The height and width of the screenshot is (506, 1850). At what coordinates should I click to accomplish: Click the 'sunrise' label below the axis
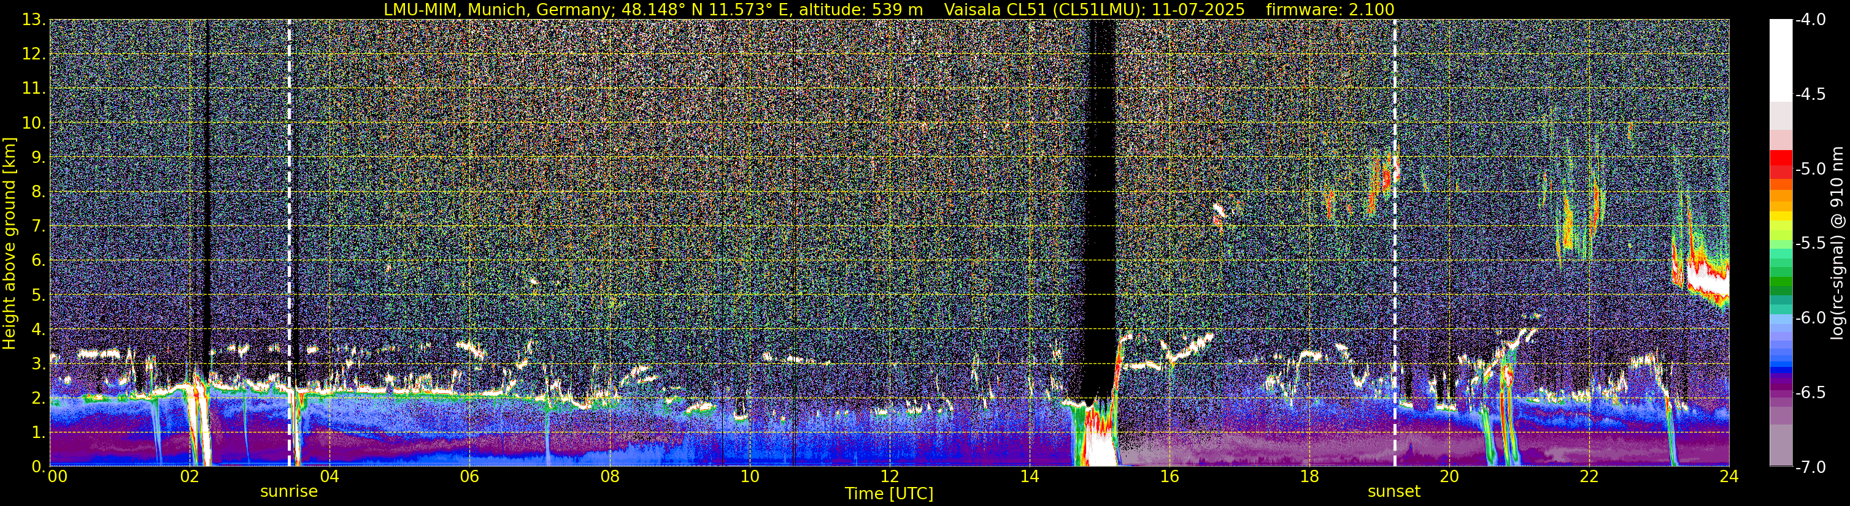(x=289, y=491)
